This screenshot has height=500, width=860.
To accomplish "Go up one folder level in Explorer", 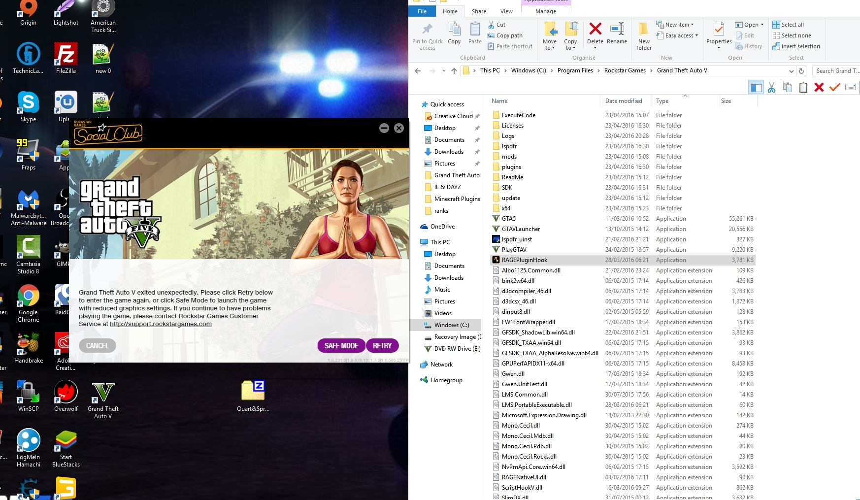I will [x=454, y=71].
